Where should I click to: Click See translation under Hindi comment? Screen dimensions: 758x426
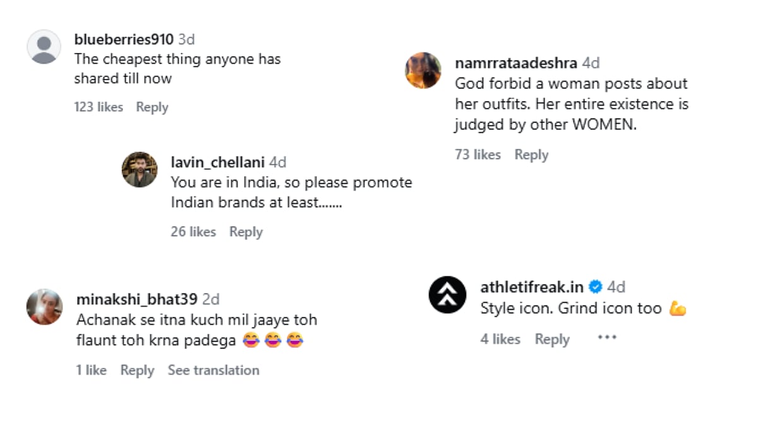214,370
